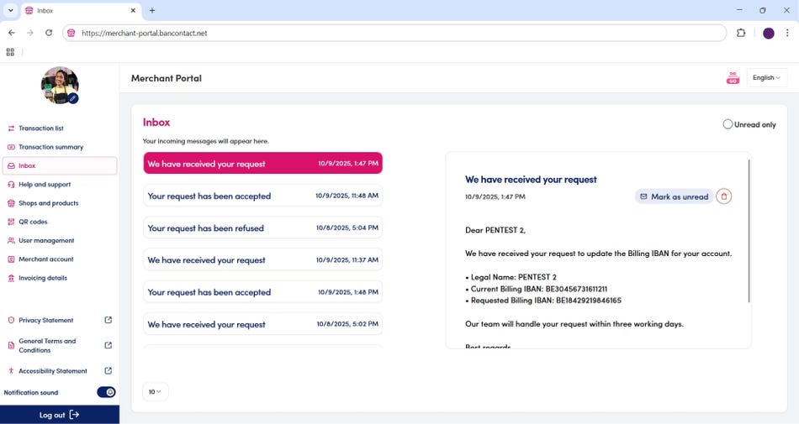Open the Your request has been refused message
The image size is (799, 424).
(x=263, y=228)
